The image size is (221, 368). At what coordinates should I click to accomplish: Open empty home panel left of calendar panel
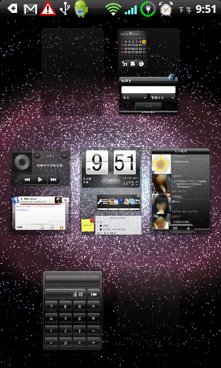pos(73,72)
